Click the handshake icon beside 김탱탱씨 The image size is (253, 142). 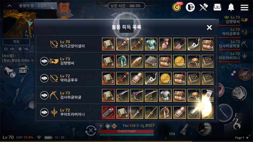click(x=44, y=61)
